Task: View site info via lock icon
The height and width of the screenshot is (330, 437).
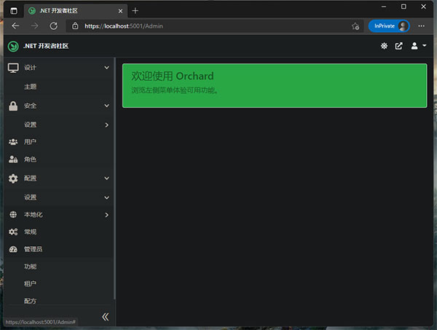Action: click(x=75, y=26)
